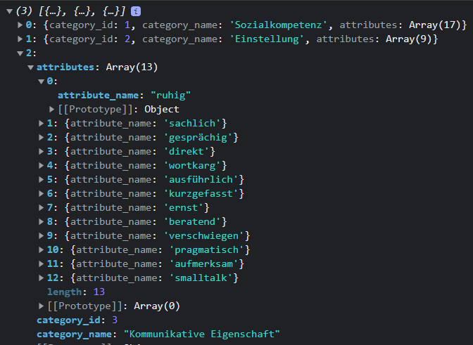Image resolution: width=473 pixels, height=345 pixels.
Task: Select the 'Sozialkompetenz' string value
Action: click(278, 25)
